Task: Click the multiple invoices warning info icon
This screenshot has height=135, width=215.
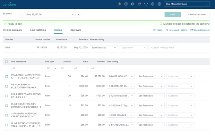Action: click(x=161, y=24)
